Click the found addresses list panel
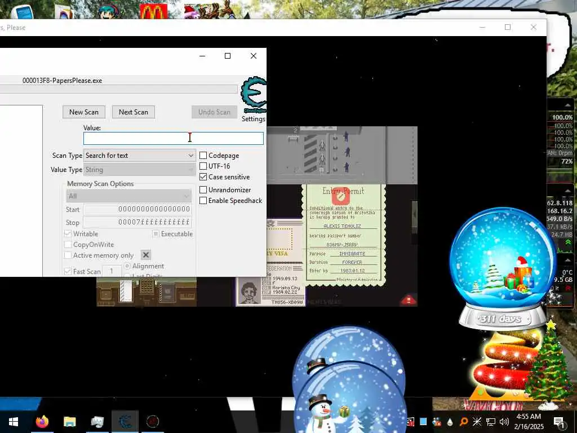The width and height of the screenshot is (577, 433). 21,191
